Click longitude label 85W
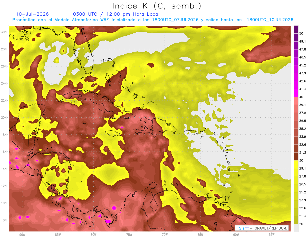Image resolution: width=308 pixels, height=238 pixels. pos(58,235)
